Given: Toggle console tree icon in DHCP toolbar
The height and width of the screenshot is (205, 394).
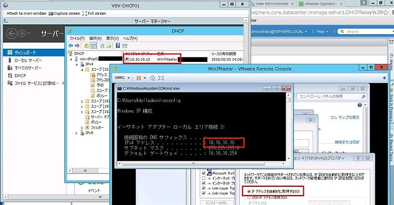Looking at the screenshot, I should (93, 45).
